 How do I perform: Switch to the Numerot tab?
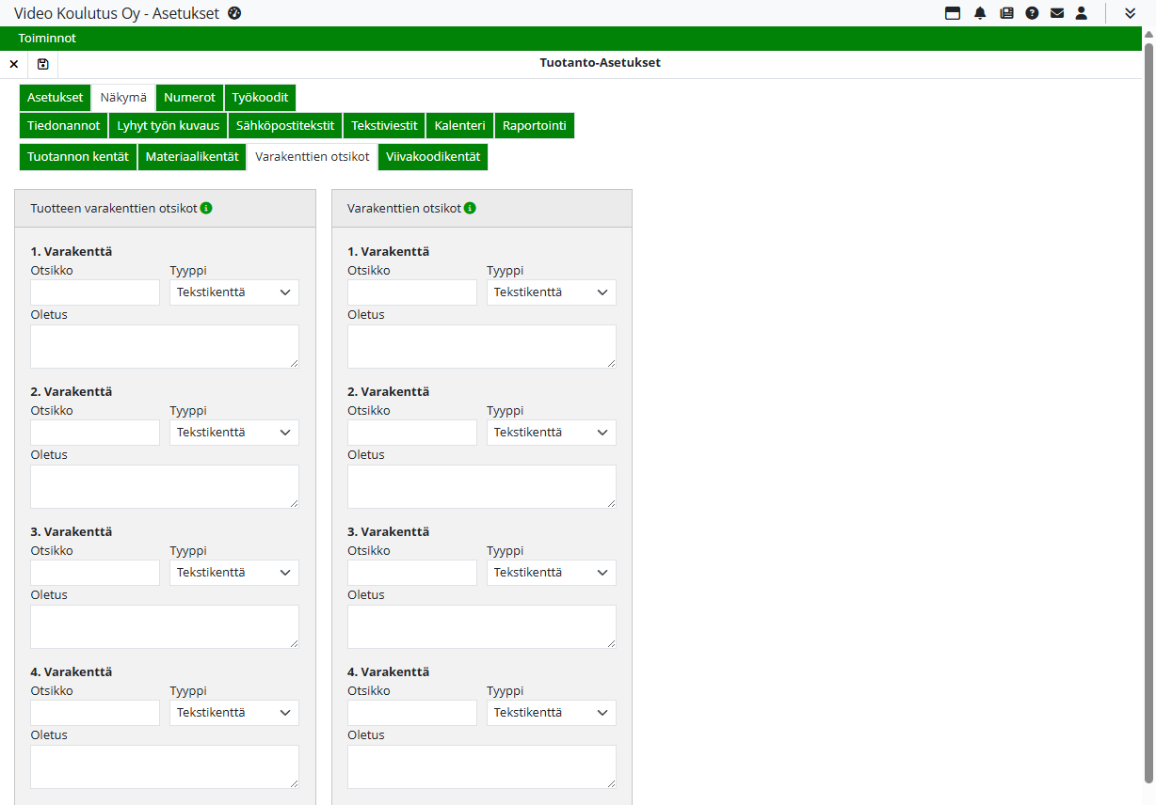tap(189, 98)
